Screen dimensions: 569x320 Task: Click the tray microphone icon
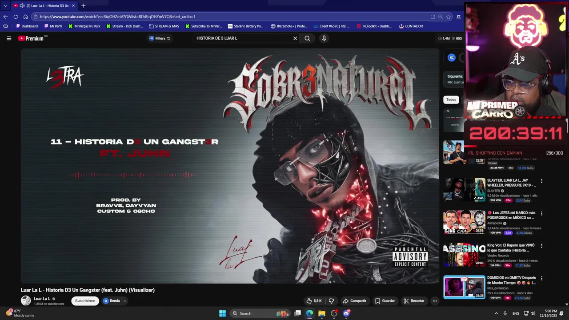[505, 313]
